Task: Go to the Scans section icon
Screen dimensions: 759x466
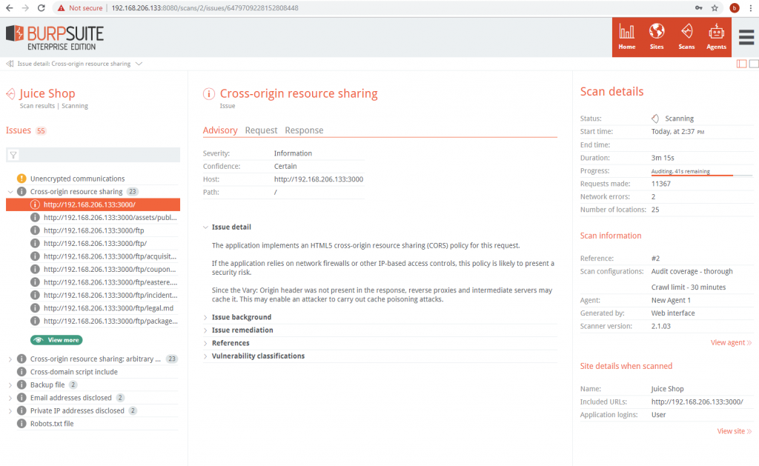Action: [x=686, y=36]
